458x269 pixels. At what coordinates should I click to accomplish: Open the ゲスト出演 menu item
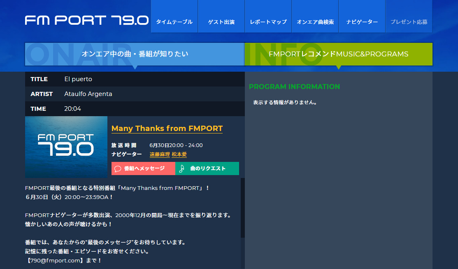pyautogui.click(x=221, y=16)
